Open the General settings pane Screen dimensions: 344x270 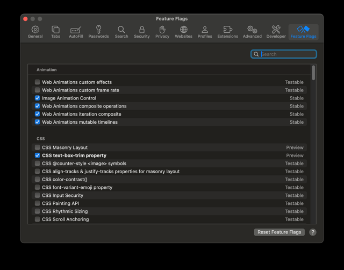(x=35, y=32)
